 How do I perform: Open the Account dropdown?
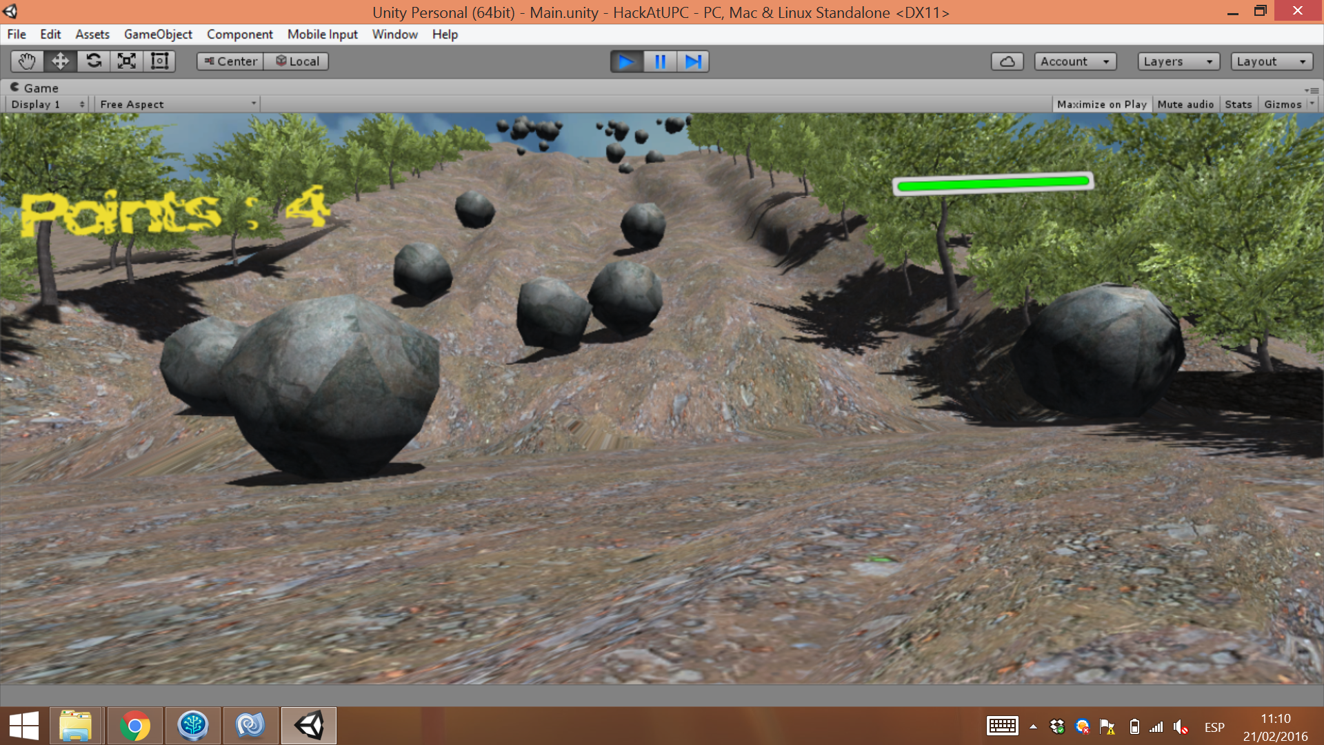click(1074, 61)
